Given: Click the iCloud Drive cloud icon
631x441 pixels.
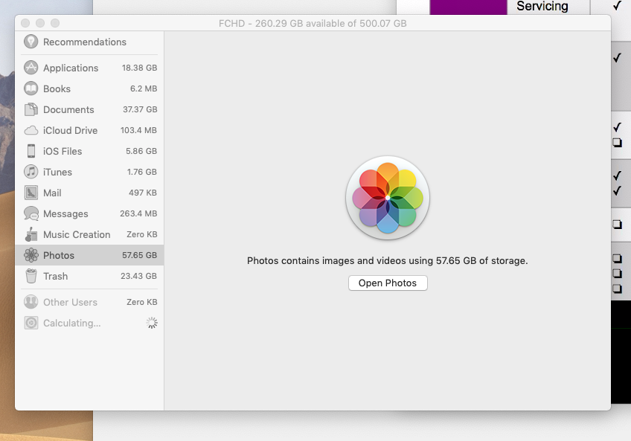Looking at the screenshot, I should click(31, 130).
